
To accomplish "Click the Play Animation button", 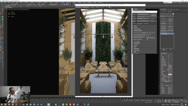I will pos(159,100).
